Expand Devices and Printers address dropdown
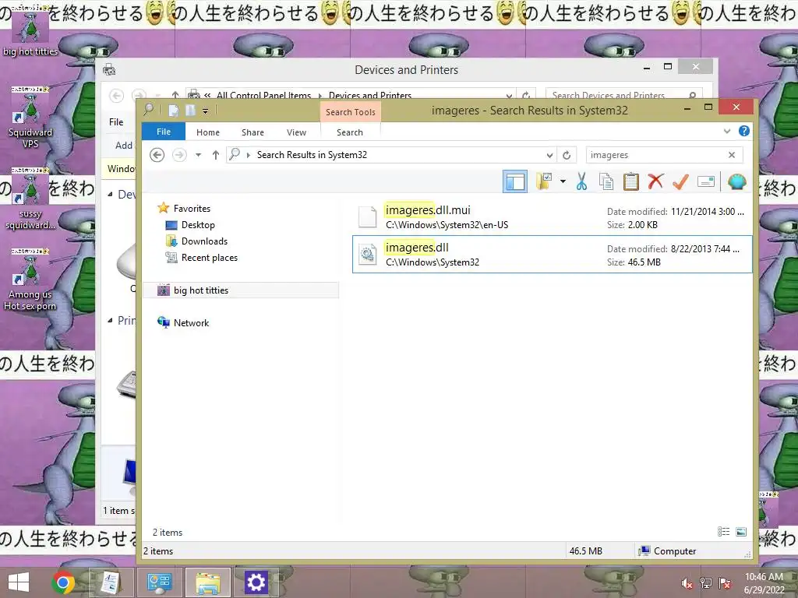Screen dimensions: 798x598 (509, 95)
